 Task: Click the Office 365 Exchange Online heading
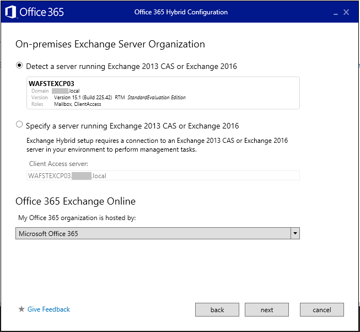(x=76, y=201)
